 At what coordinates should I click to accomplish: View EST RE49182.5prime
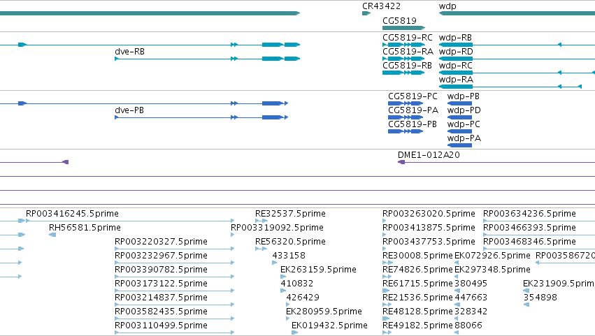pyautogui.click(x=417, y=326)
